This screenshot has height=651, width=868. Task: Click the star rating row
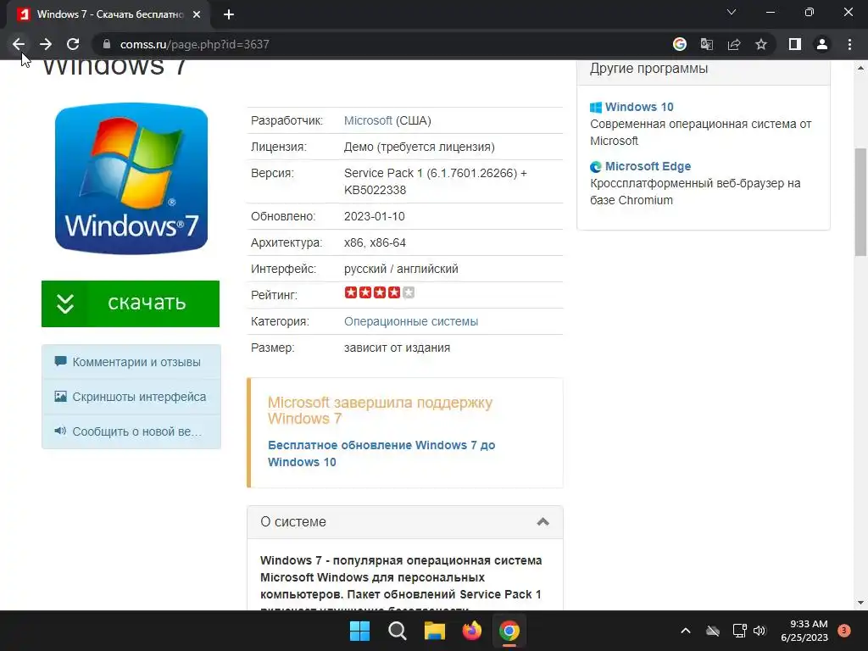click(379, 292)
